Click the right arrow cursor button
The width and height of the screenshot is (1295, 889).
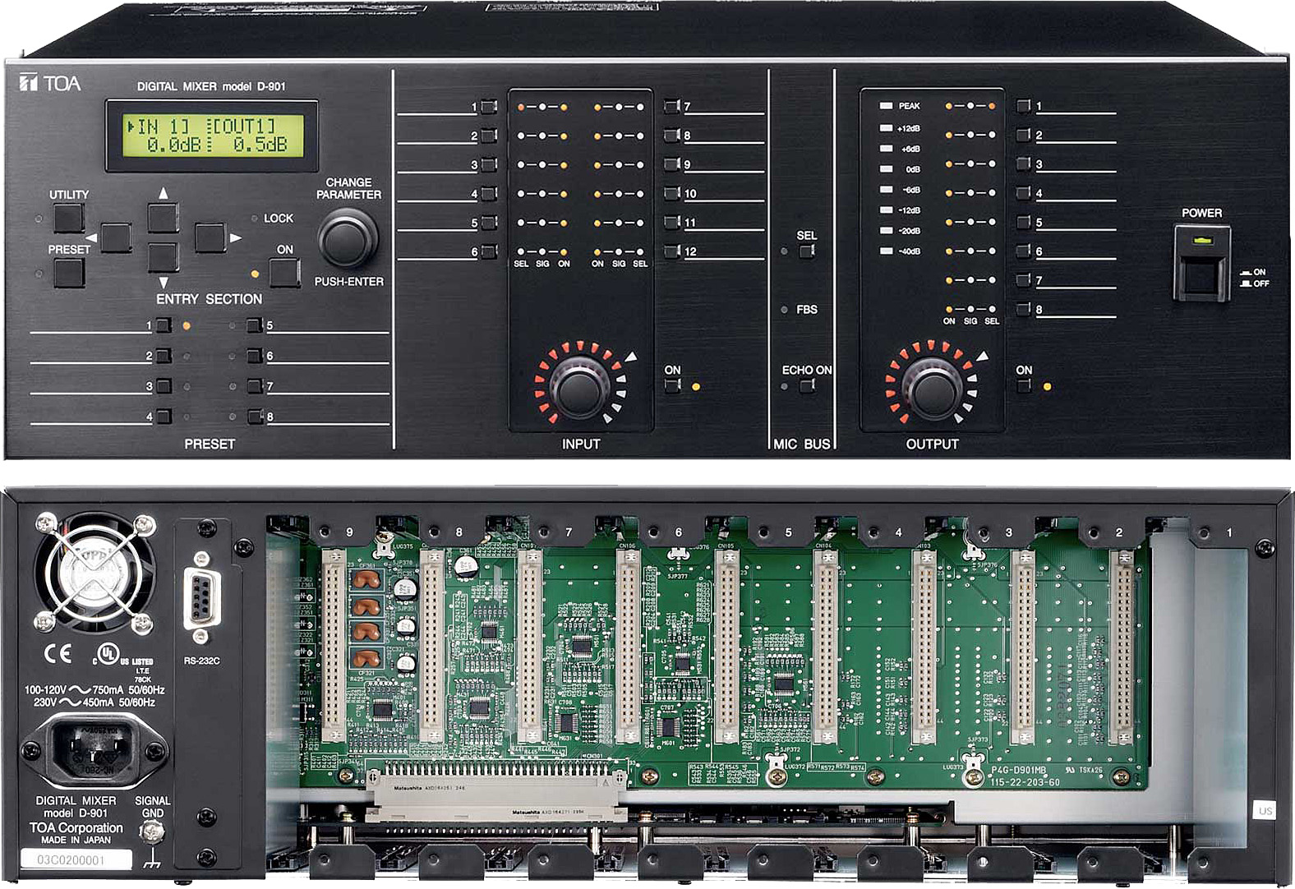(x=210, y=237)
